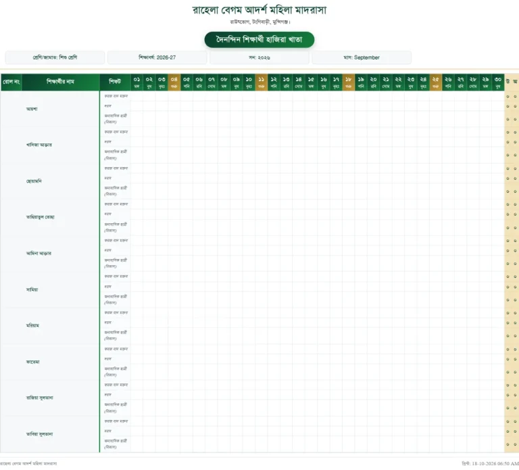Select student name মরিয়ম
Screen dimensions: 519x470
(x=32, y=325)
